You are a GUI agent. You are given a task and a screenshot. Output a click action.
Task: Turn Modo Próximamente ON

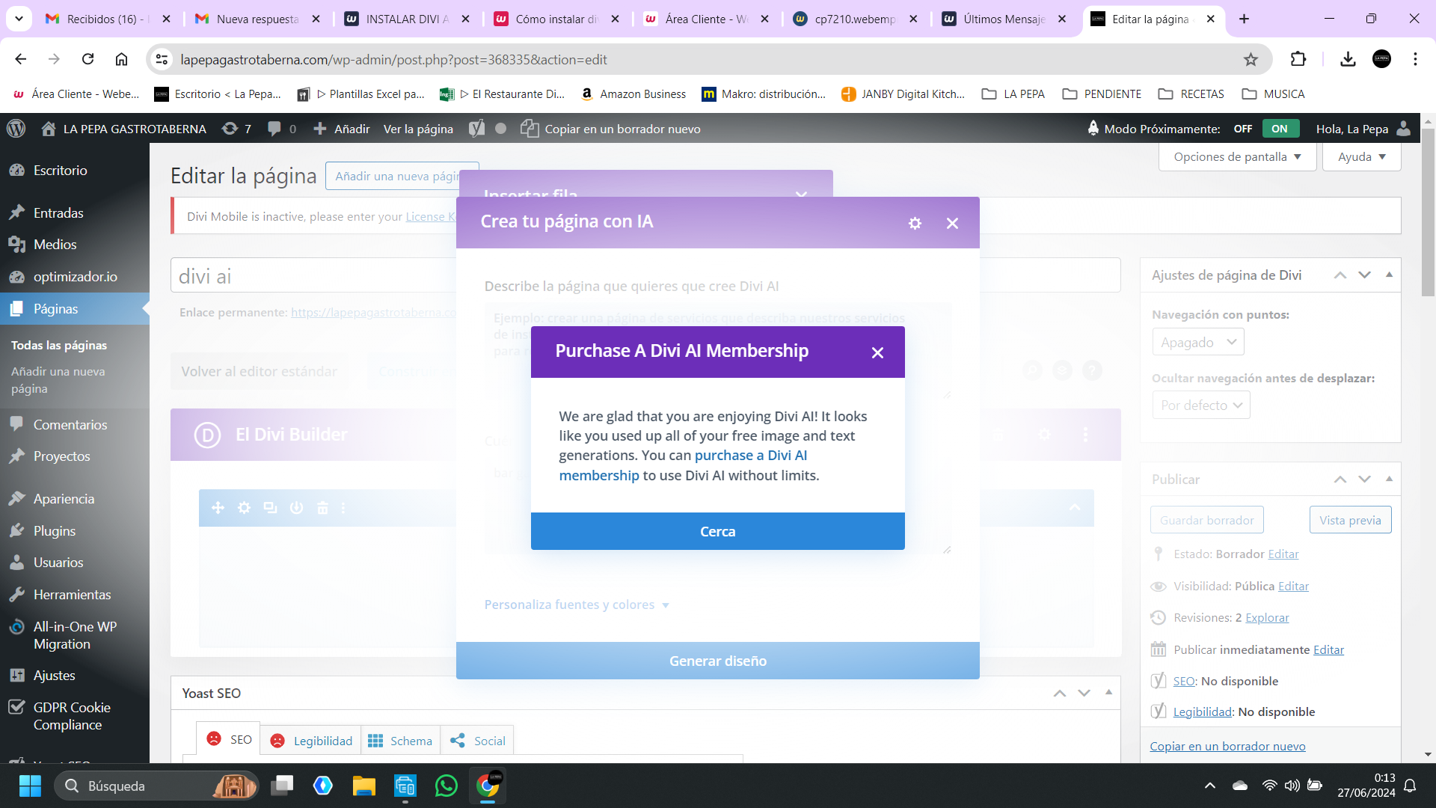(x=1280, y=129)
